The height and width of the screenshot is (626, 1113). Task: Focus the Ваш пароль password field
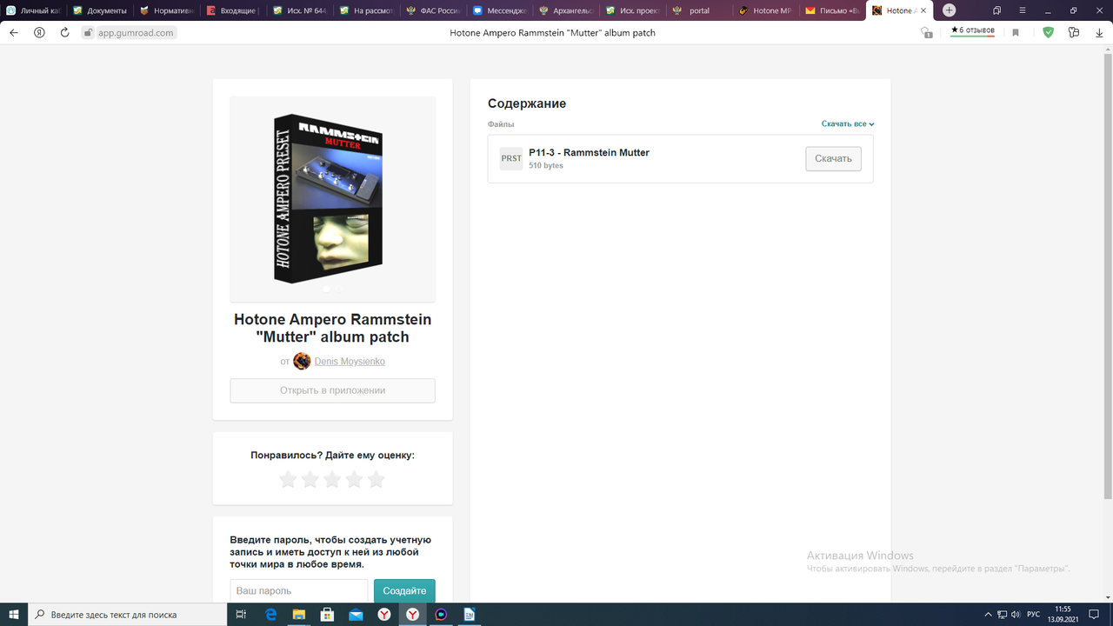pyautogui.click(x=299, y=590)
